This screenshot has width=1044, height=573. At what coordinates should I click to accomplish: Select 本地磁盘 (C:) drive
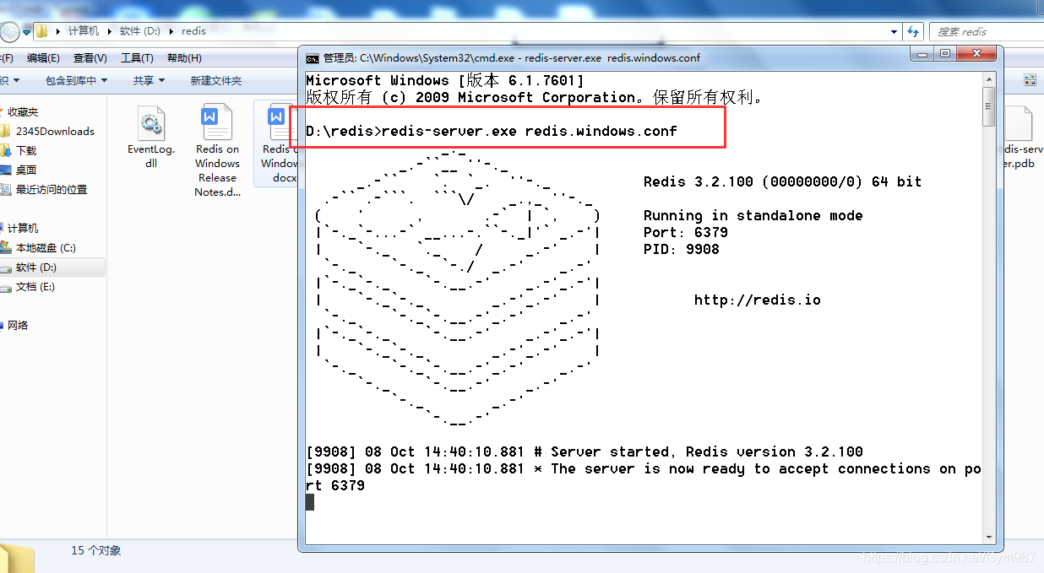pyautogui.click(x=46, y=247)
